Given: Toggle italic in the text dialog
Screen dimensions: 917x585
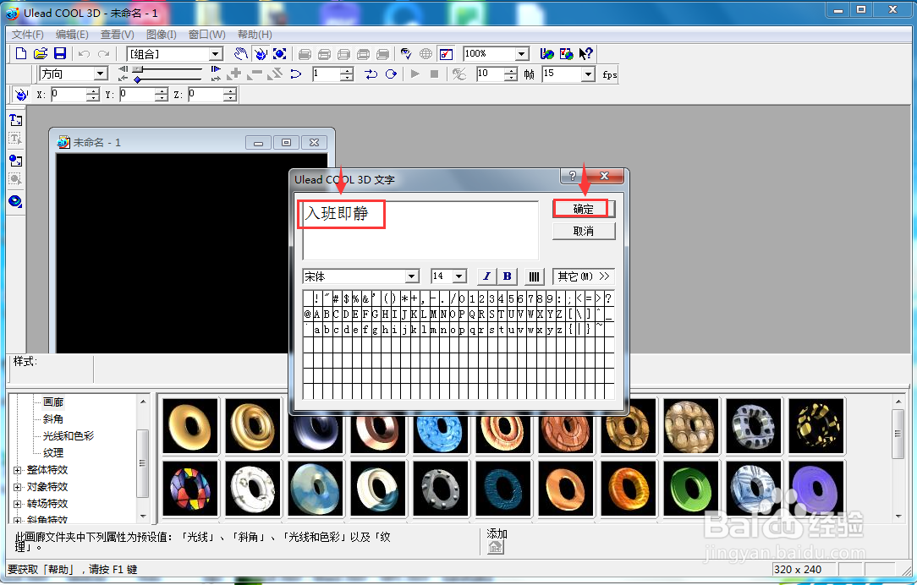Looking at the screenshot, I should tap(486, 276).
